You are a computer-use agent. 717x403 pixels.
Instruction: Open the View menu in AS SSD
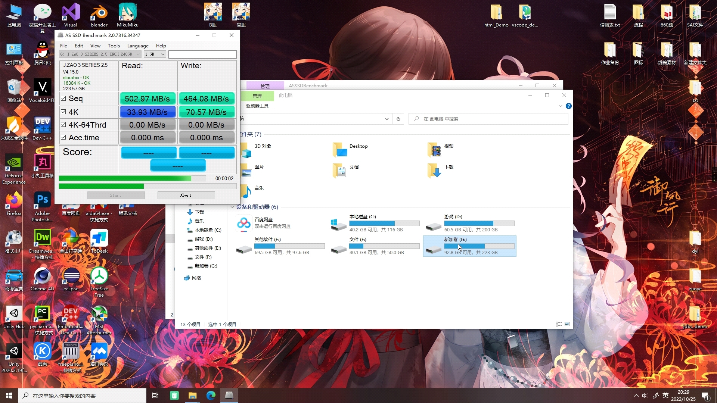[95, 46]
